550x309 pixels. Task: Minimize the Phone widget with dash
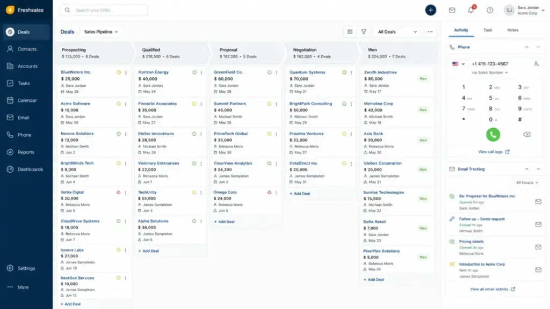tap(538, 47)
